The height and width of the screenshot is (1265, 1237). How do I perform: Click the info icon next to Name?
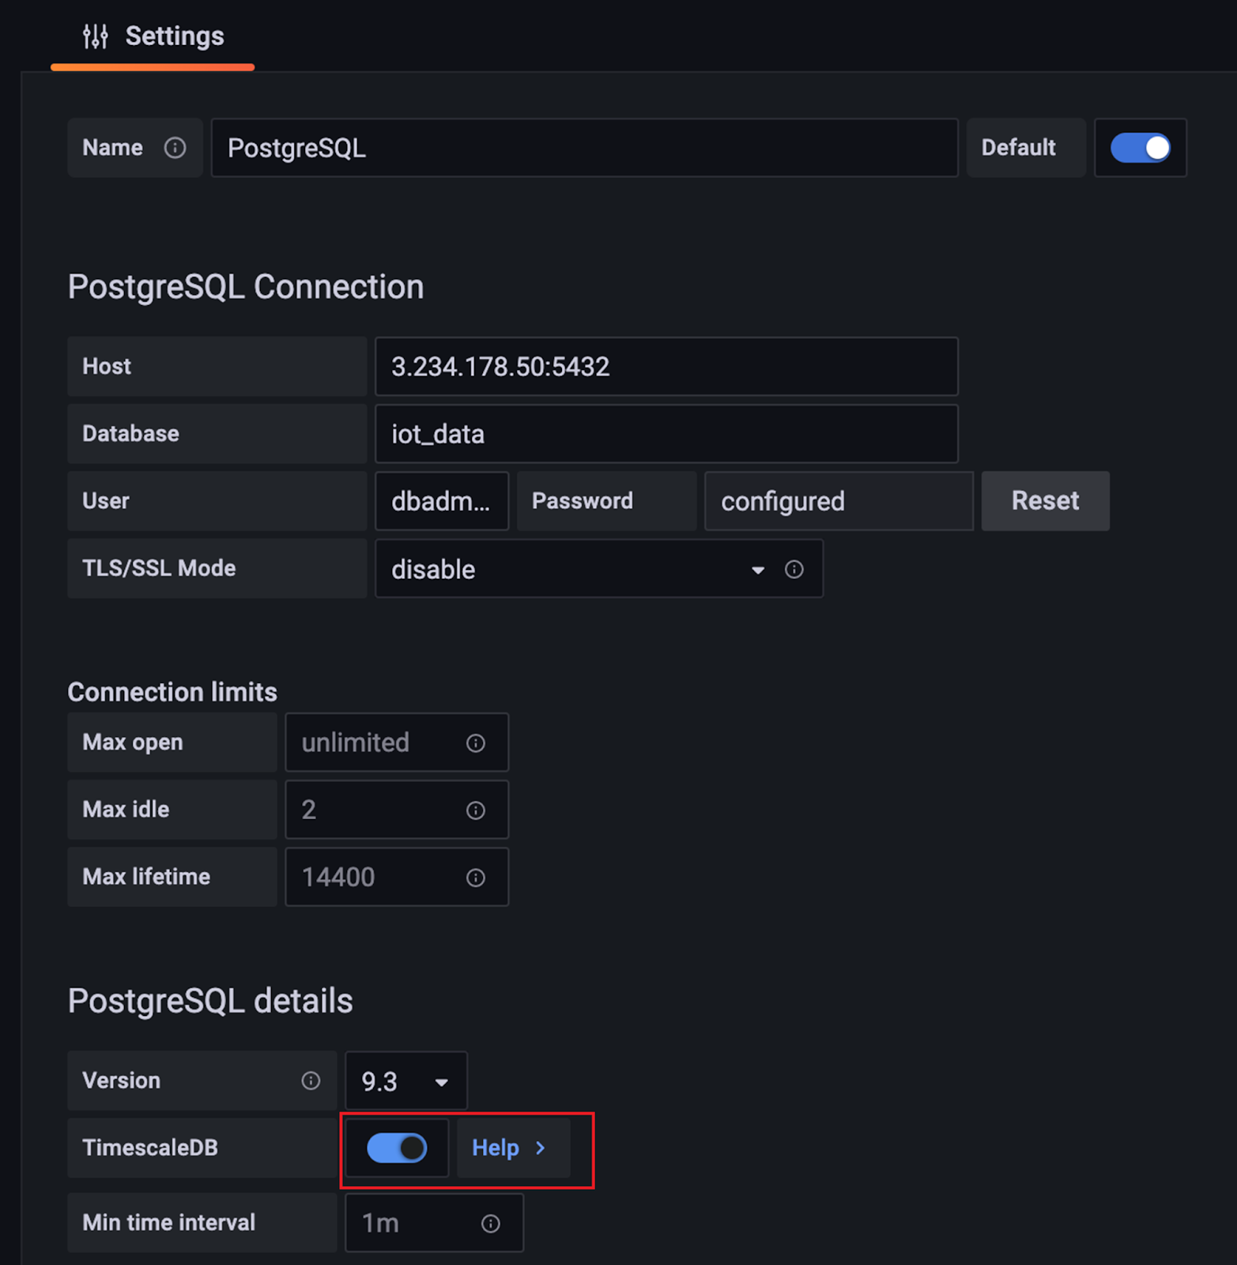coord(175,148)
